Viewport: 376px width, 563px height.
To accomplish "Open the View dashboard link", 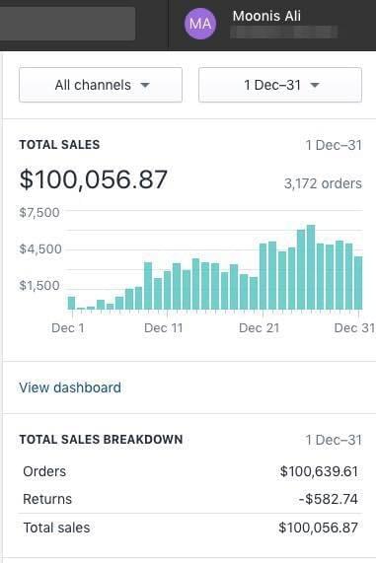I will [70, 387].
